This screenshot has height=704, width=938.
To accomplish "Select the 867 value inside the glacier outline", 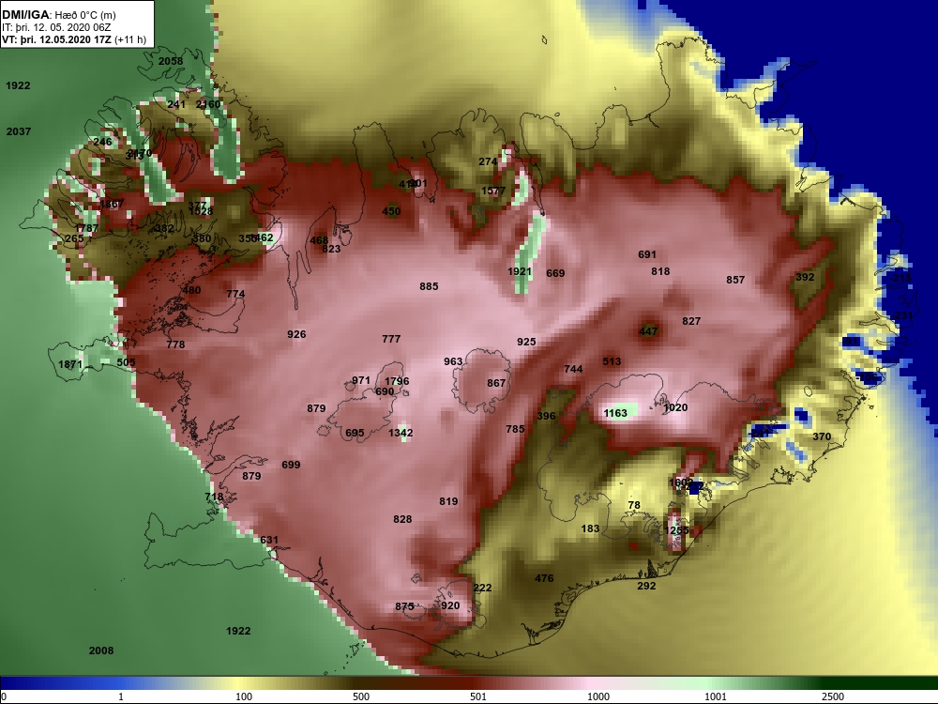I will click(x=496, y=383).
